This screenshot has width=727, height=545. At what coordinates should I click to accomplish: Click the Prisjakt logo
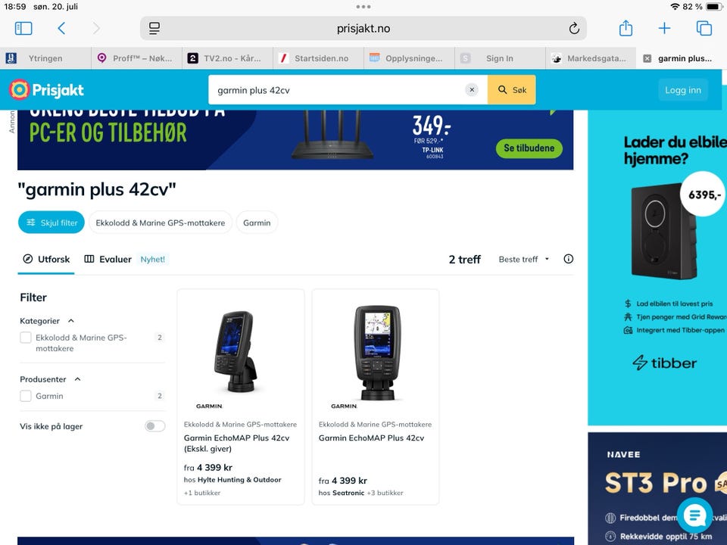tap(46, 90)
